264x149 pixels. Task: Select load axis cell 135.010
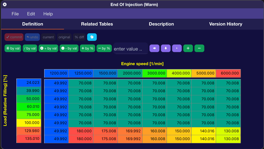pyautogui.click(x=29, y=139)
